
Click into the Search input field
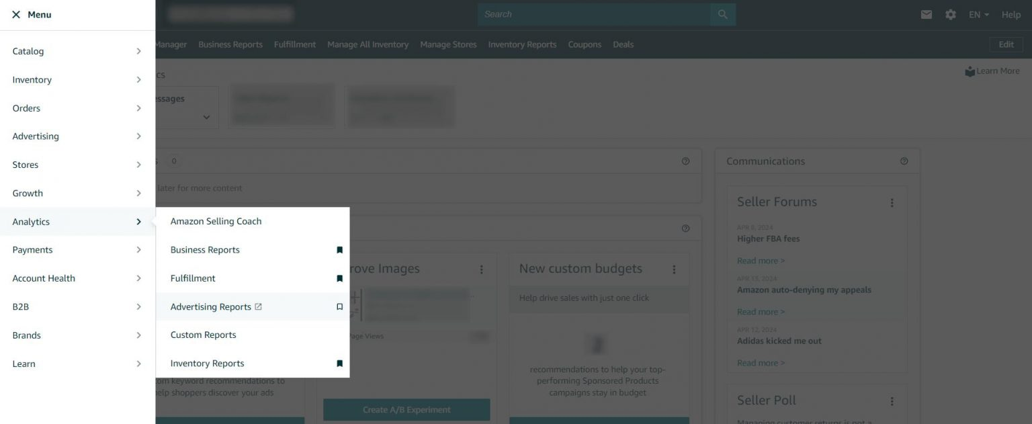[594, 14]
